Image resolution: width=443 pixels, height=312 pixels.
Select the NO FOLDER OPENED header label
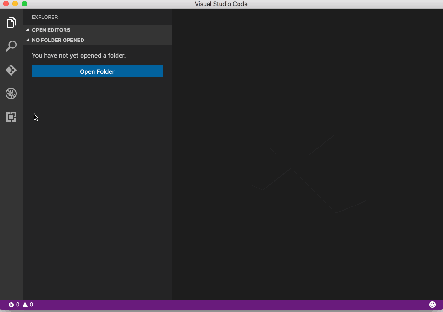click(x=58, y=40)
